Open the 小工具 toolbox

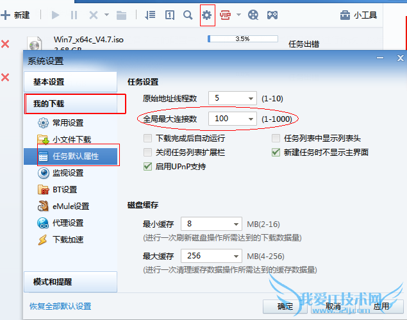coord(358,15)
